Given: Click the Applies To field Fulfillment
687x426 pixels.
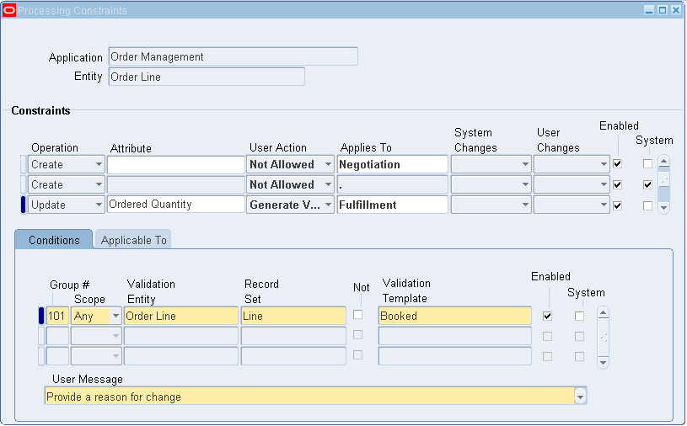Looking at the screenshot, I should click(x=393, y=205).
